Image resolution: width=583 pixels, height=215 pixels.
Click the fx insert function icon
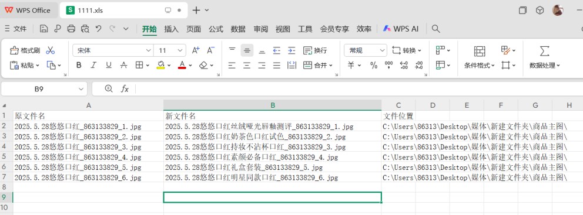pyautogui.click(x=125, y=89)
